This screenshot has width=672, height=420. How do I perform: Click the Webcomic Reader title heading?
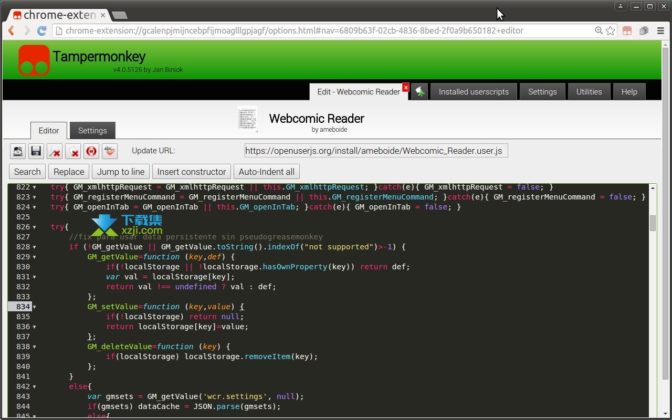pyautogui.click(x=317, y=118)
